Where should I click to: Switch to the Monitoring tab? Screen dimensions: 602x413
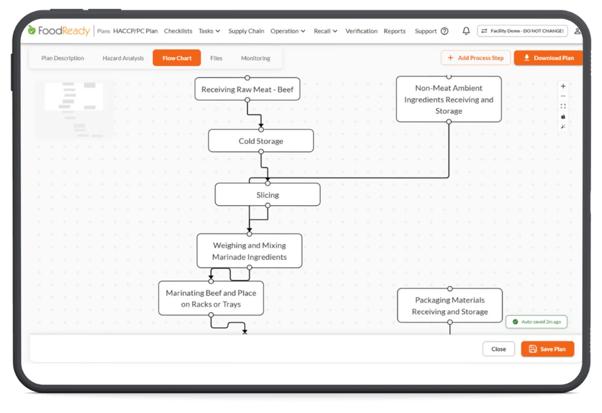coord(255,58)
